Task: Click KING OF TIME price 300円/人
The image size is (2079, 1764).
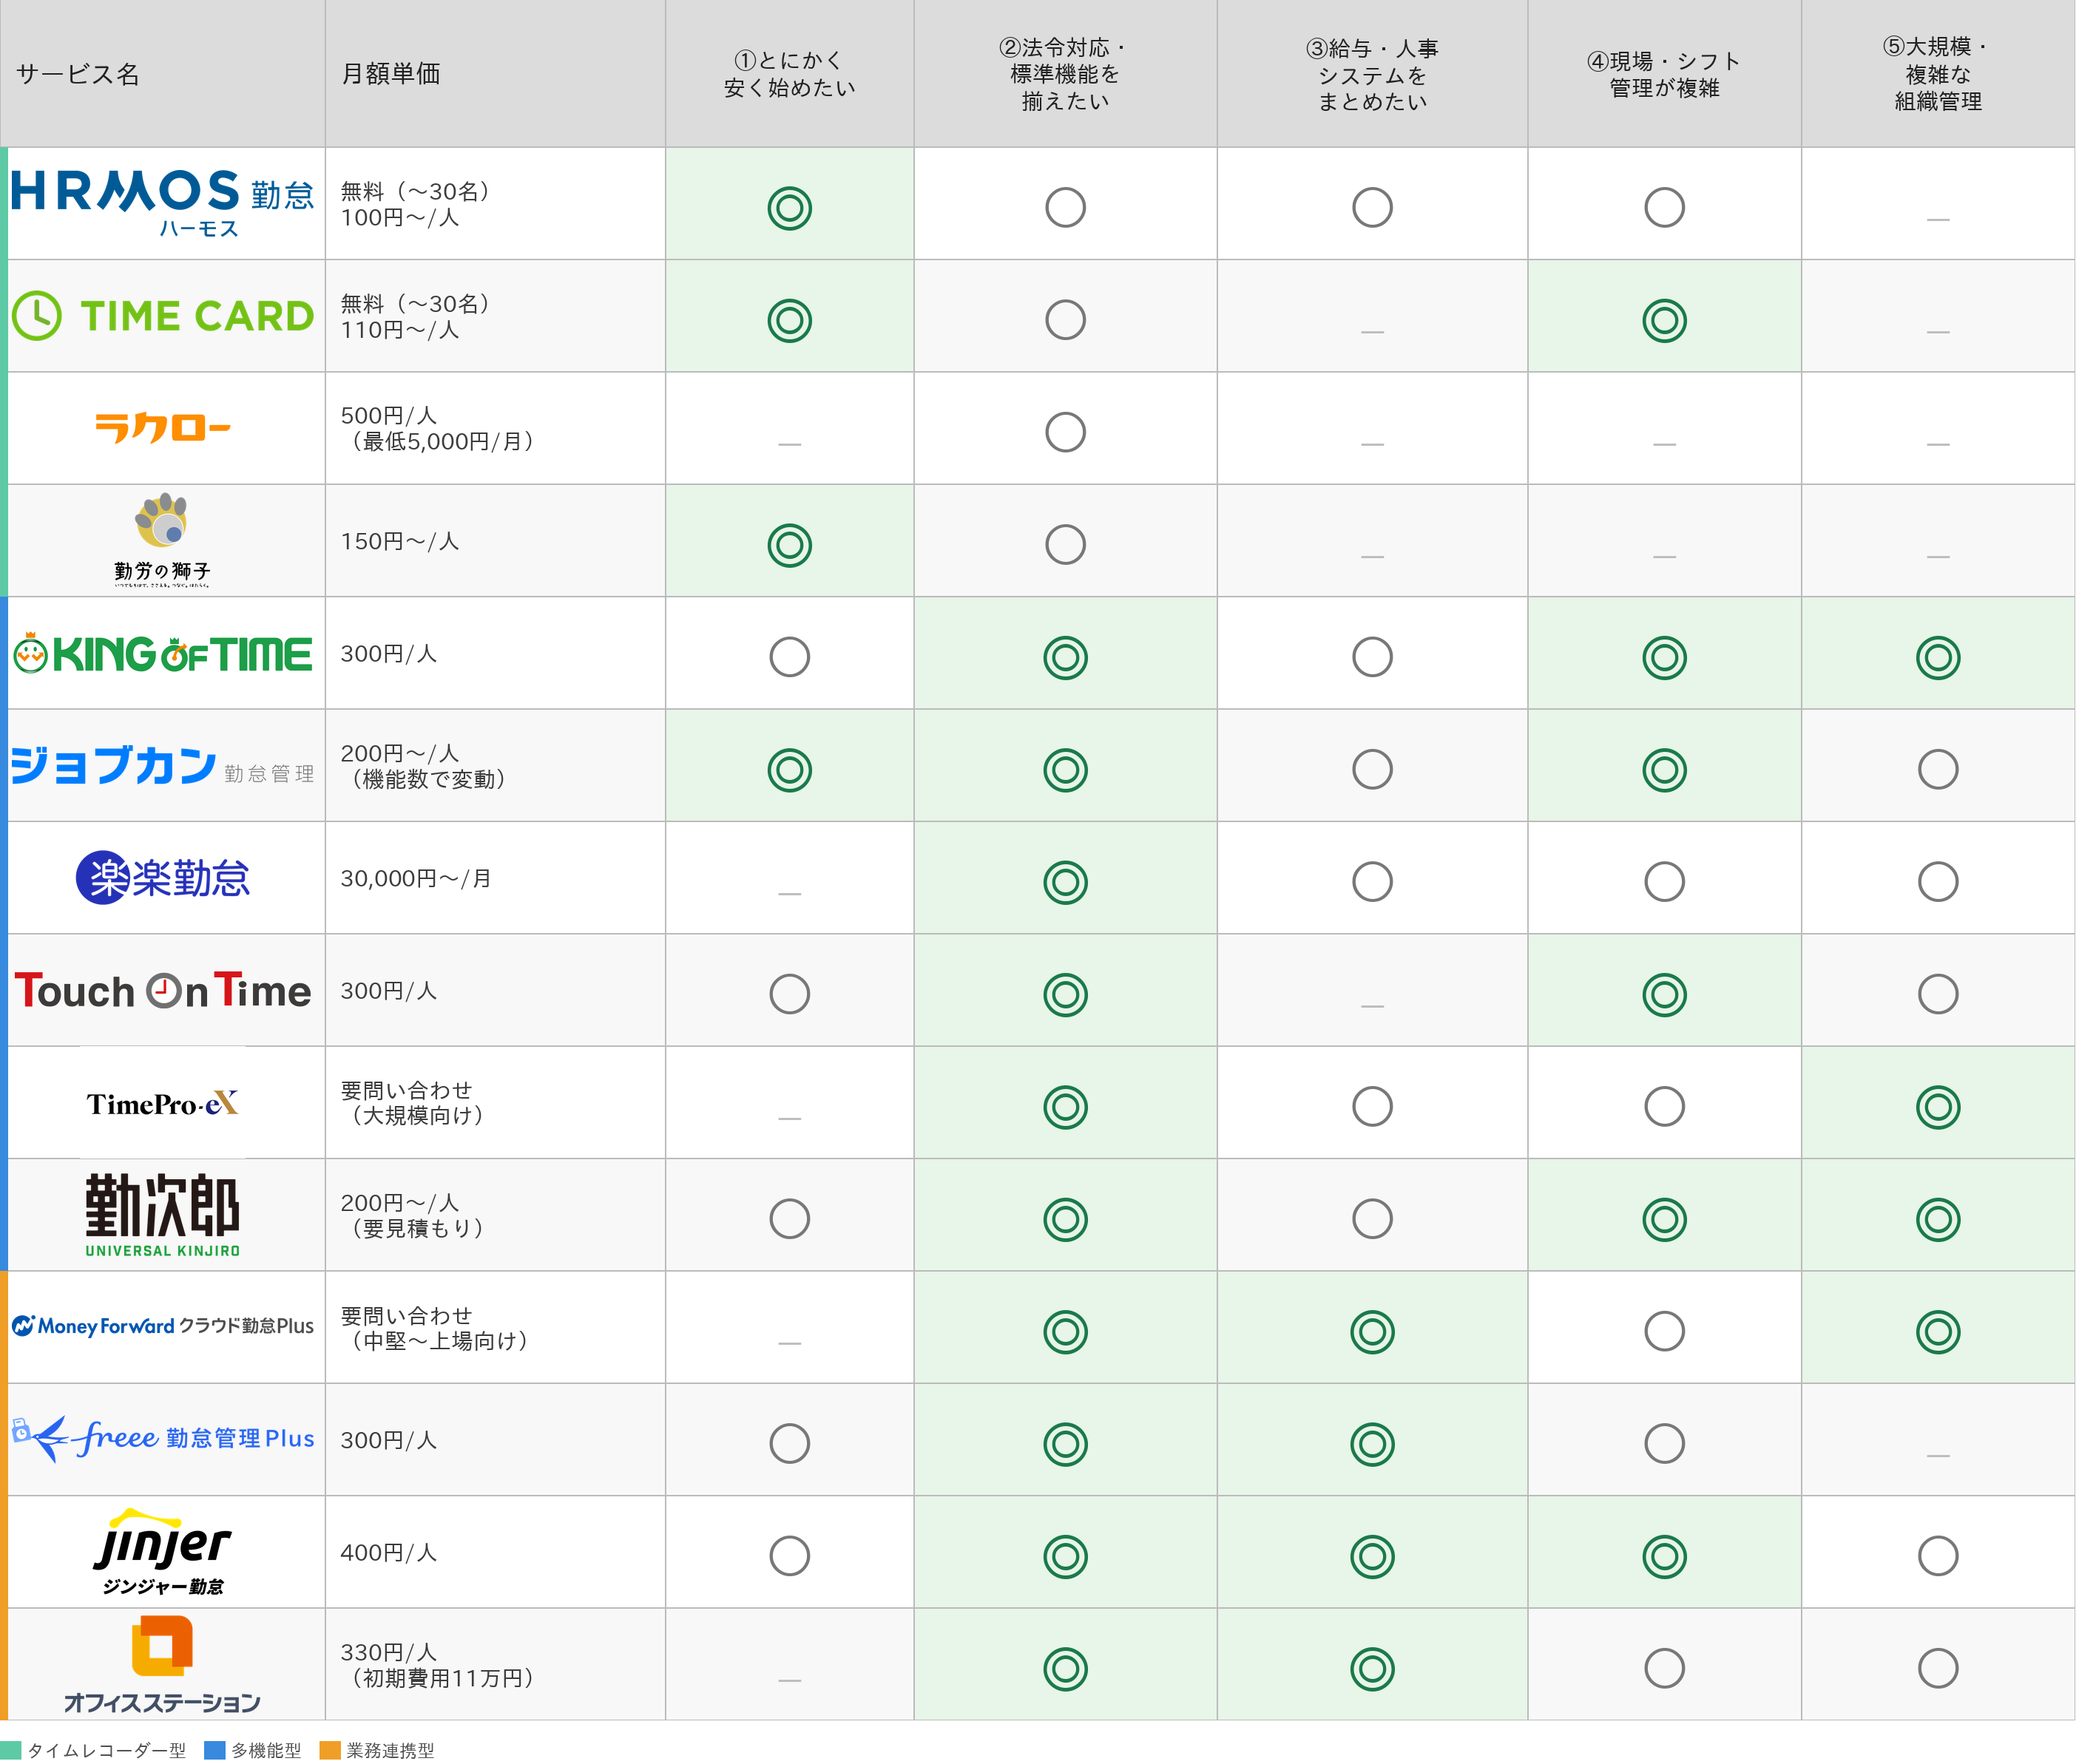Action: tap(389, 653)
